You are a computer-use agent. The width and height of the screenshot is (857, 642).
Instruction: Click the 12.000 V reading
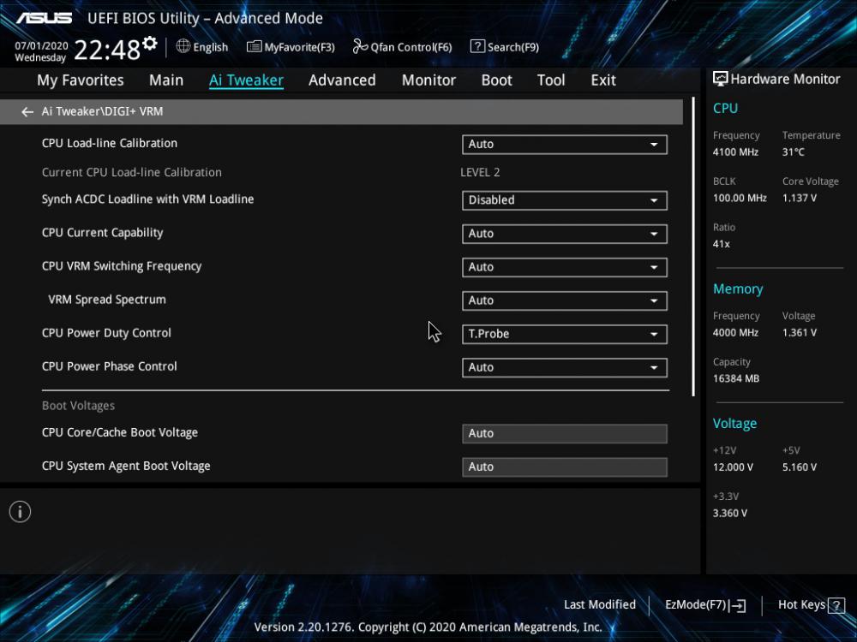click(x=733, y=467)
